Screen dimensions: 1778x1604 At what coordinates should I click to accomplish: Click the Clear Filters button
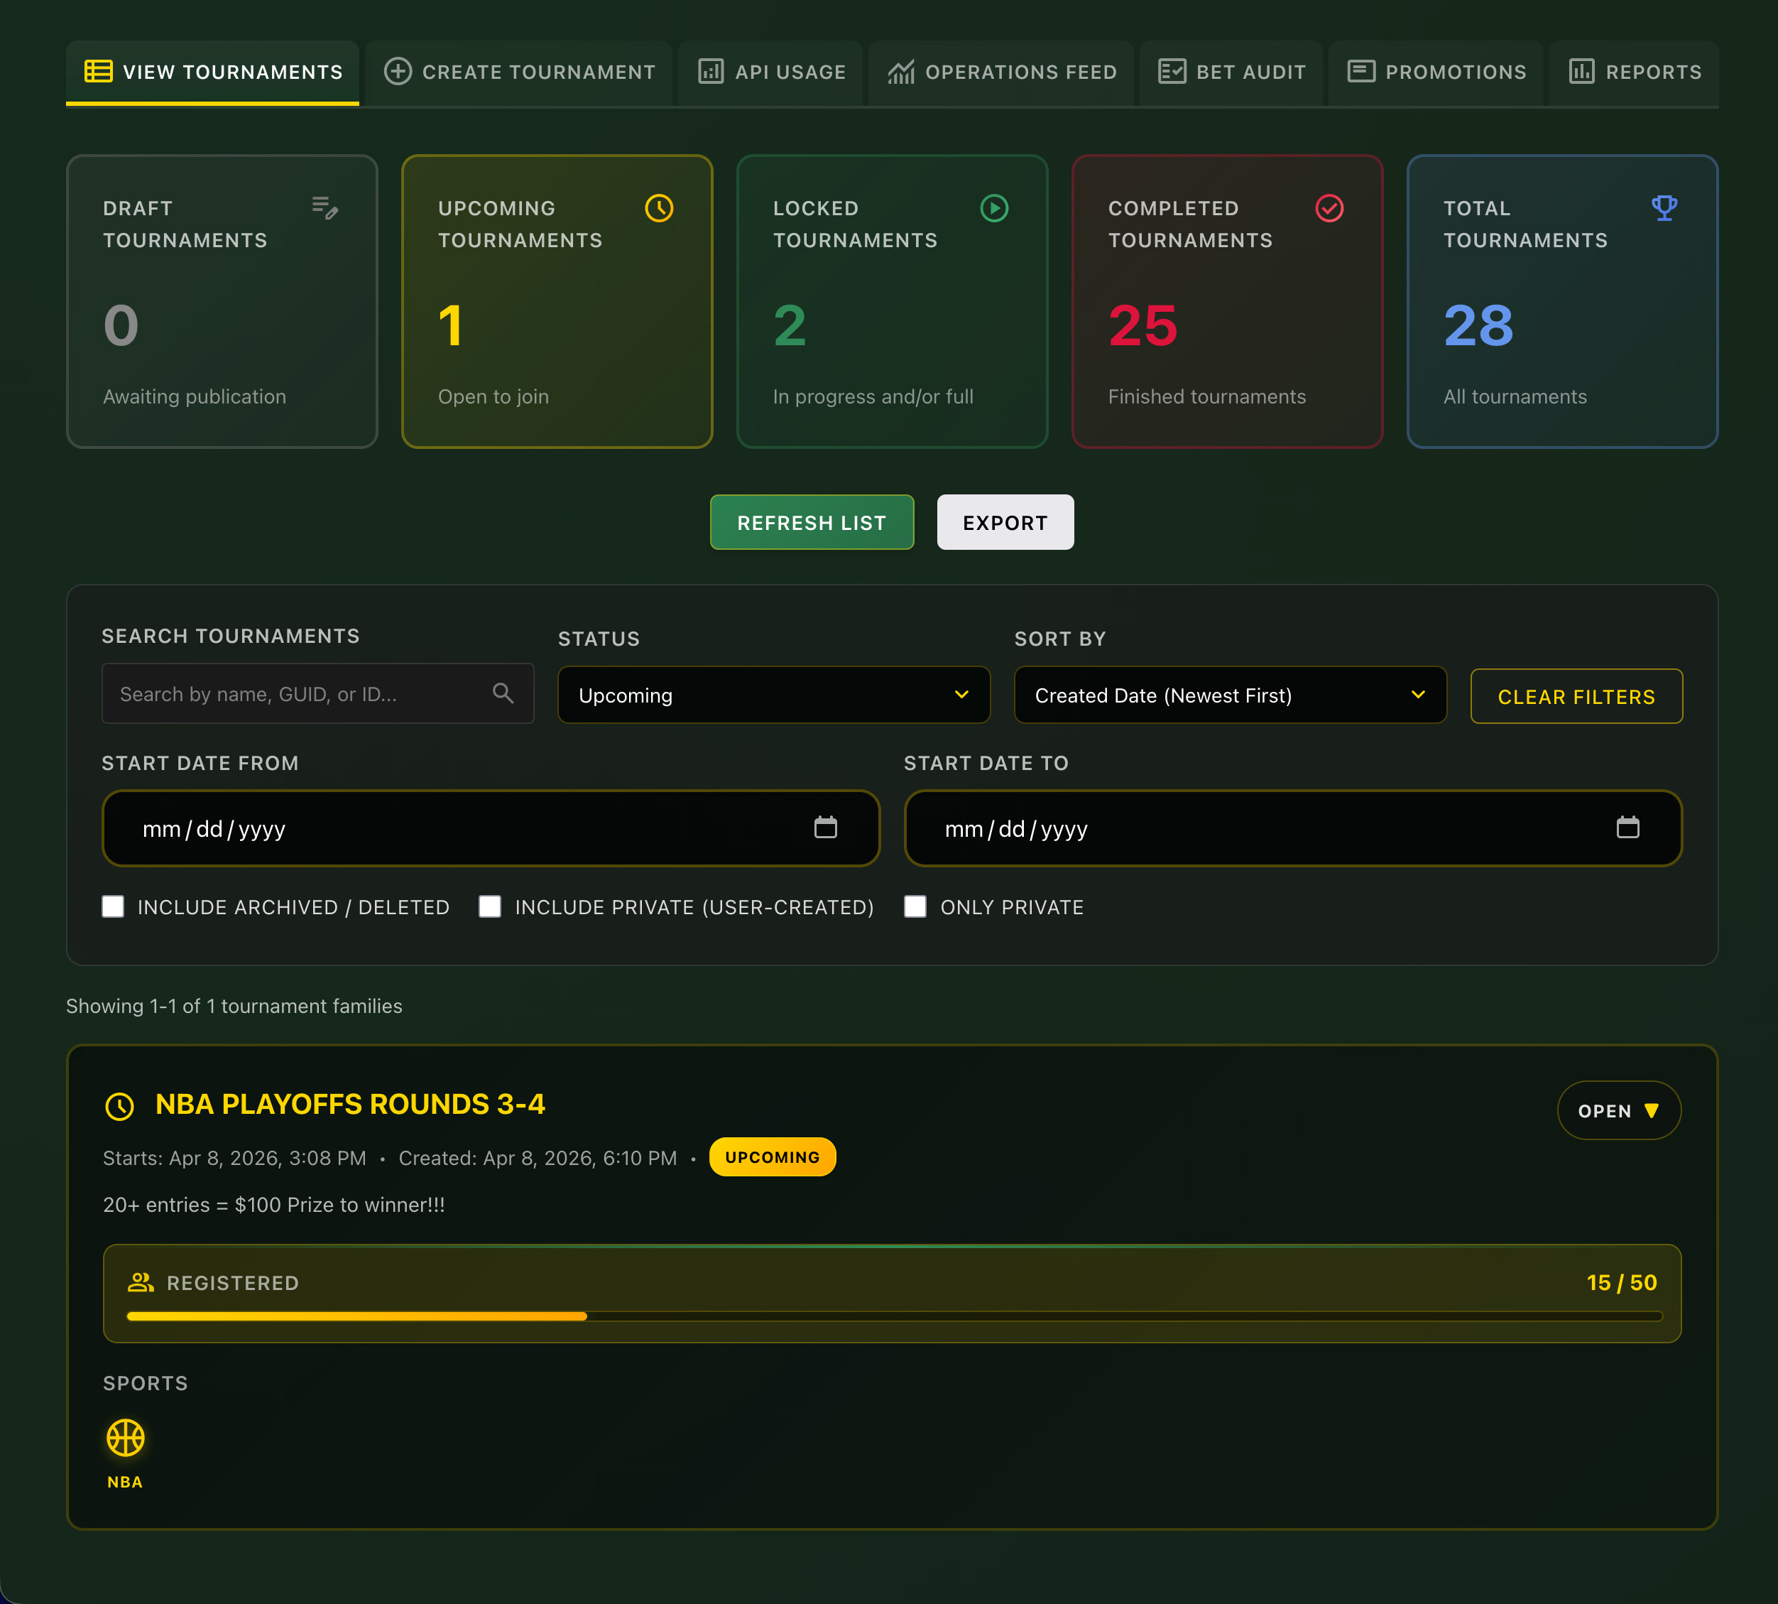pyautogui.click(x=1576, y=696)
